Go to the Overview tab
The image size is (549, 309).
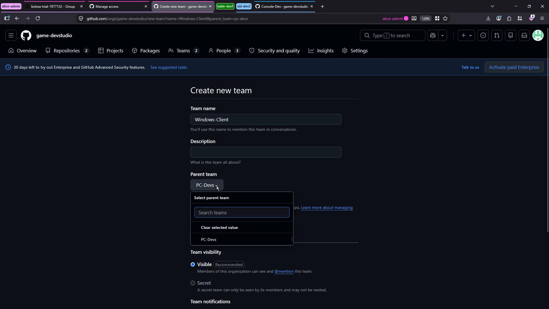pos(23,51)
